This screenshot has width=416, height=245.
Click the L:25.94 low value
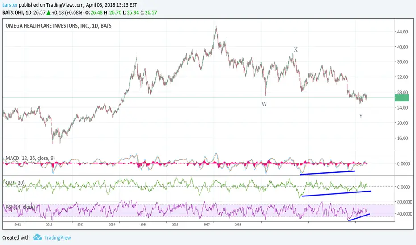coord(130,13)
